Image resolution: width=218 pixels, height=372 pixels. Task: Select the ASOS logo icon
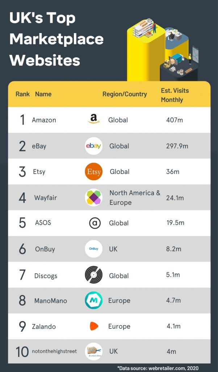(x=95, y=223)
